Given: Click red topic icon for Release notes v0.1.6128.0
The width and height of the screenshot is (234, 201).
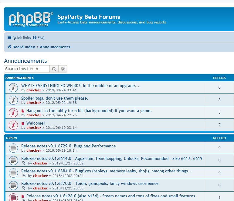Looking at the screenshot, I should [x=13, y=197].
